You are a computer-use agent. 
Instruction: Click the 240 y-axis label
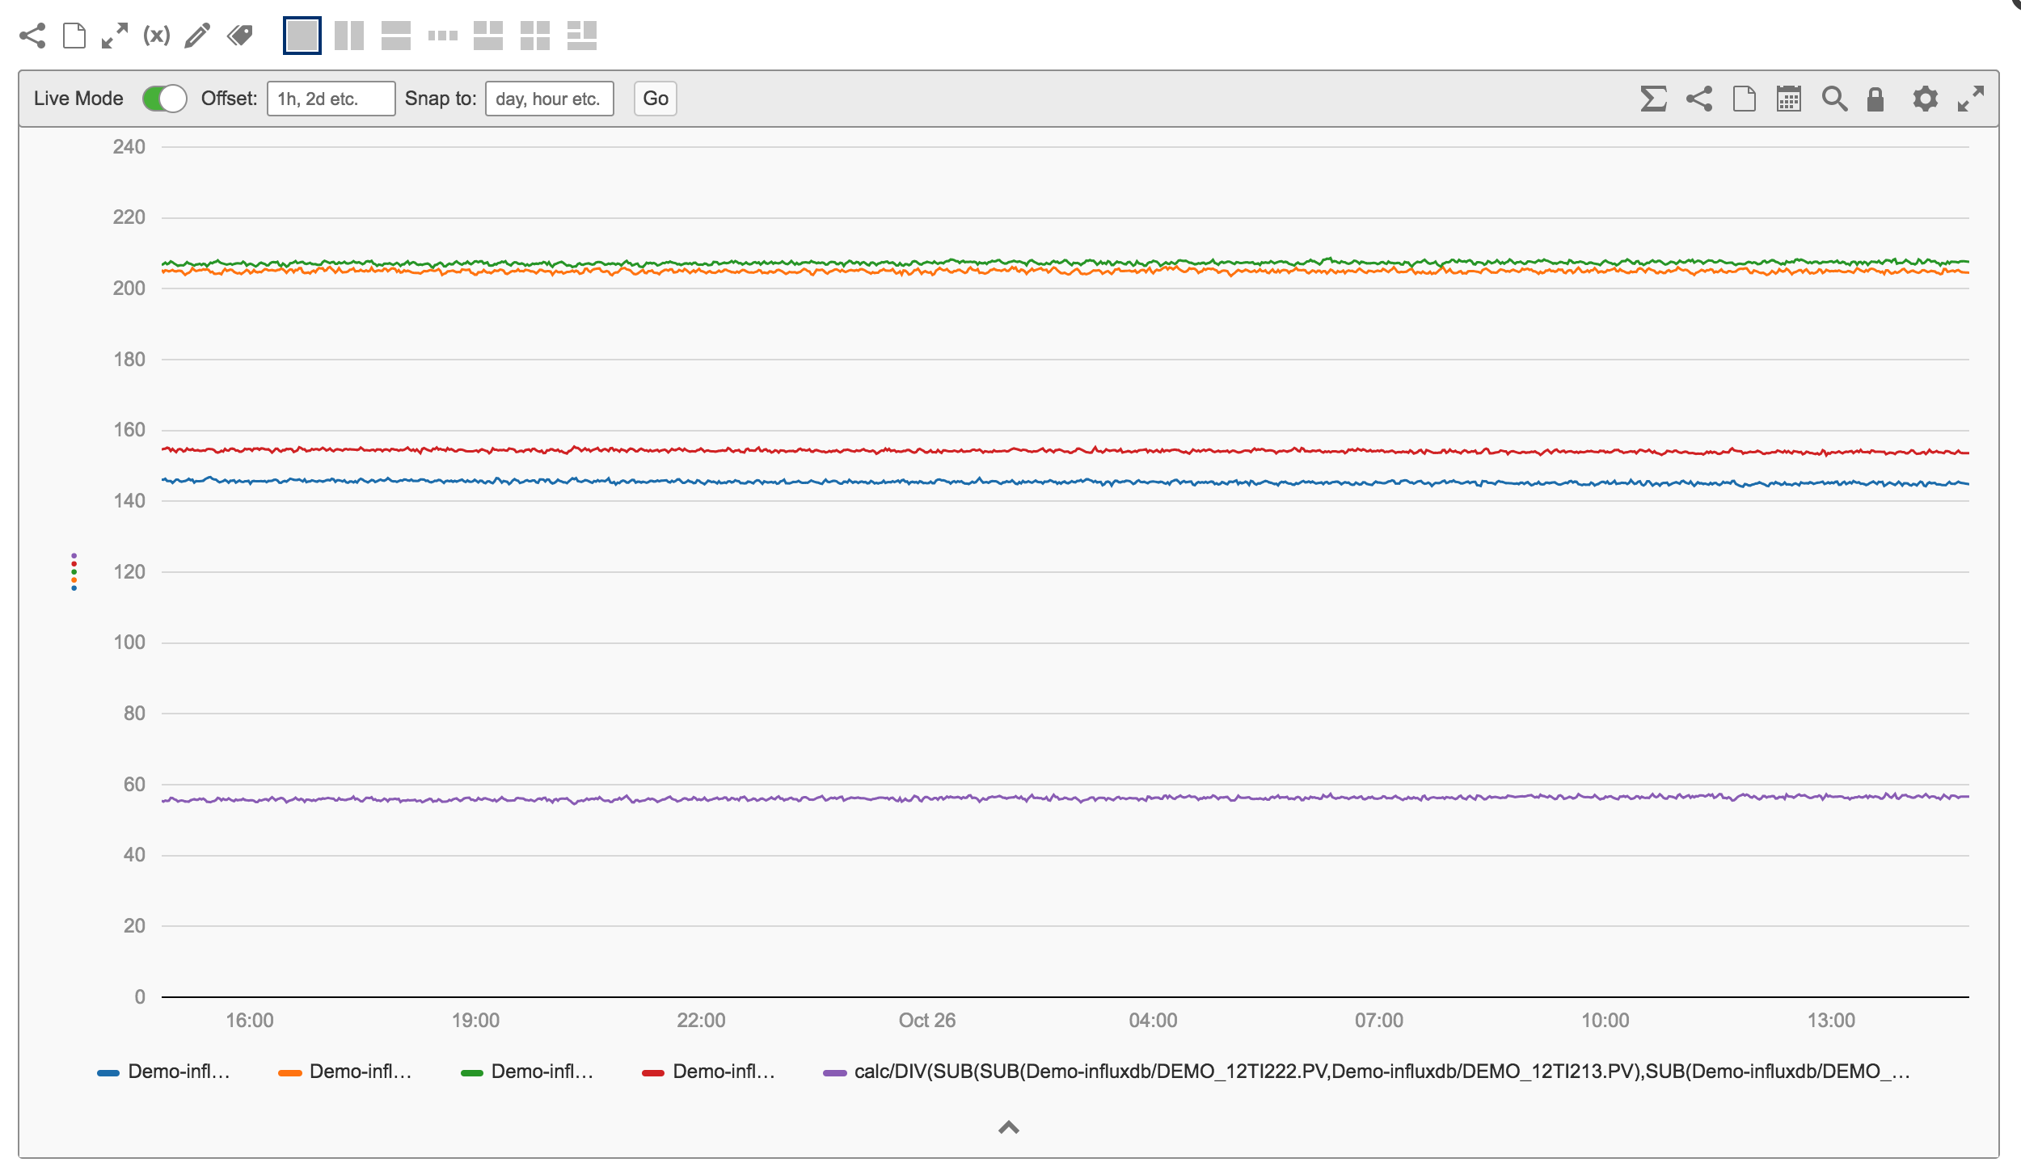(129, 147)
